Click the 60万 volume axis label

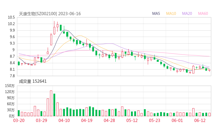point(11,104)
